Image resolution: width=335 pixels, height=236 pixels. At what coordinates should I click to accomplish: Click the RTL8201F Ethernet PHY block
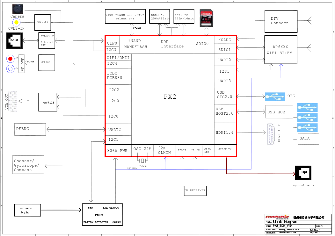[47, 40]
